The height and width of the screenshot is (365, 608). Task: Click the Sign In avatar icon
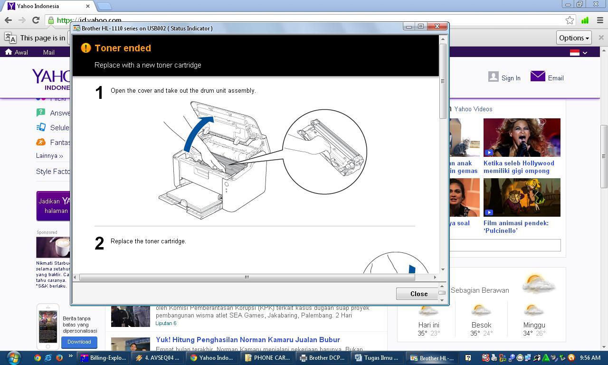pyautogui.click(x=494, y=77)
